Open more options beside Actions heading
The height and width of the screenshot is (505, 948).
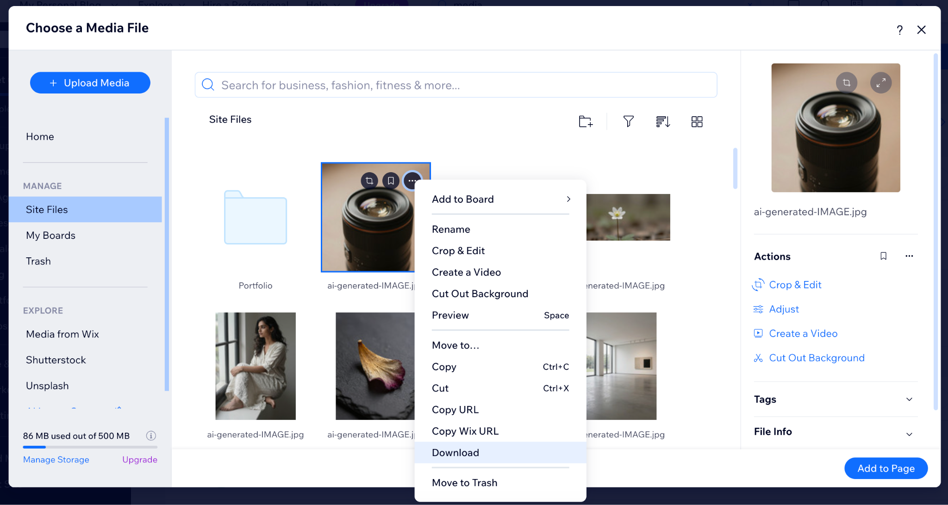pos(909,256)
